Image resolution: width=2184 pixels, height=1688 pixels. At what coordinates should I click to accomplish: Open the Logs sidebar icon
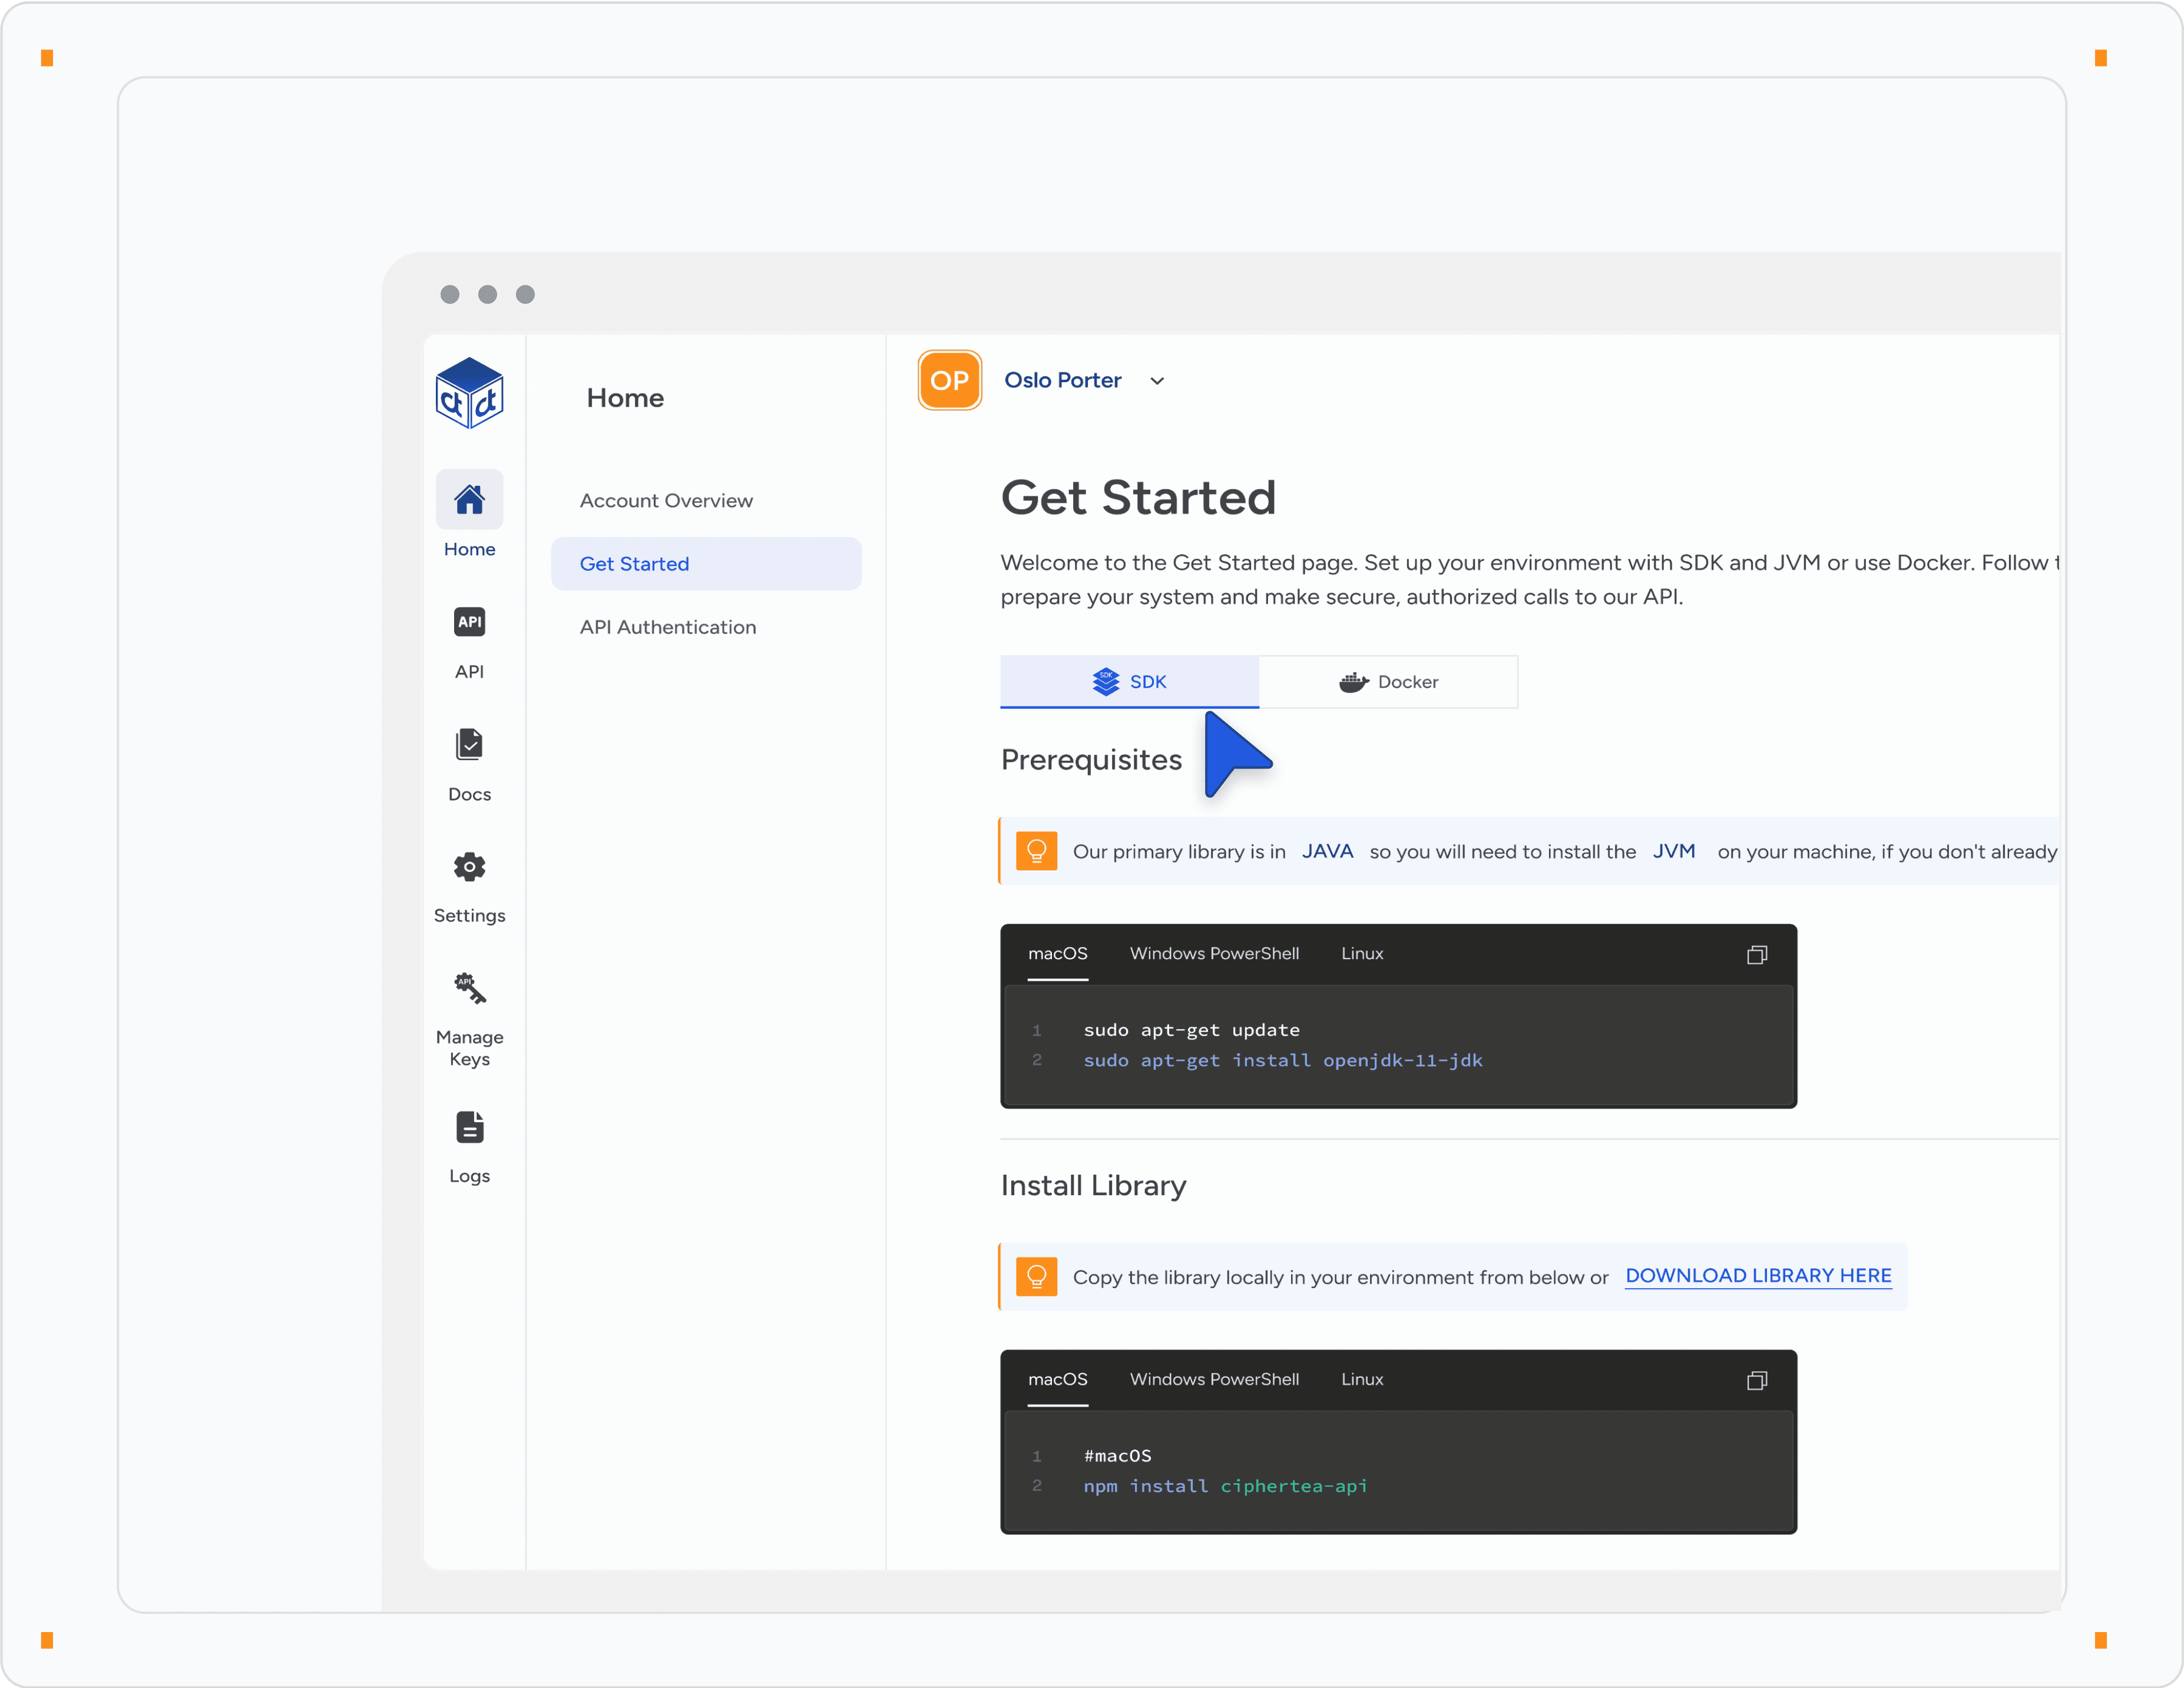pyautogui.click(x=469, y=1127)
